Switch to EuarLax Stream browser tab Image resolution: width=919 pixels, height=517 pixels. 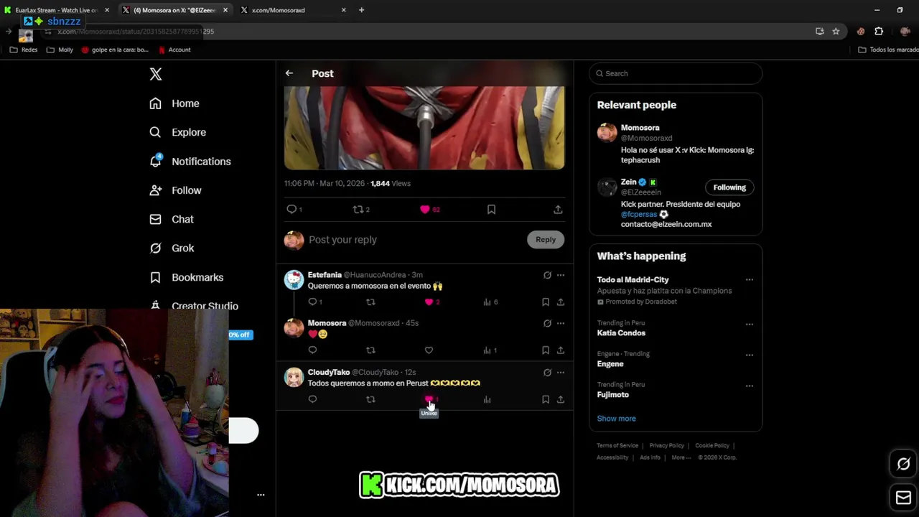coord(57,10)
